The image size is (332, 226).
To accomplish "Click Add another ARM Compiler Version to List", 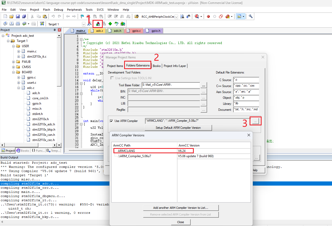I will (x=181, y=208).
